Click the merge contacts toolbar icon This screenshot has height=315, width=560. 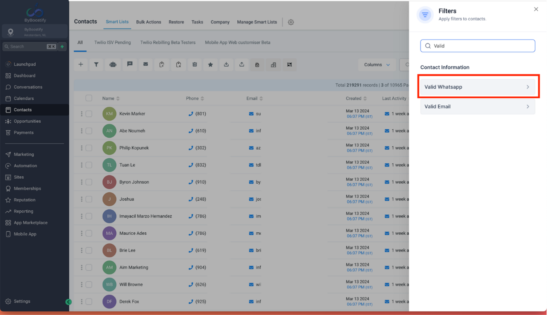pyautogui.click(x=289, y=65)
